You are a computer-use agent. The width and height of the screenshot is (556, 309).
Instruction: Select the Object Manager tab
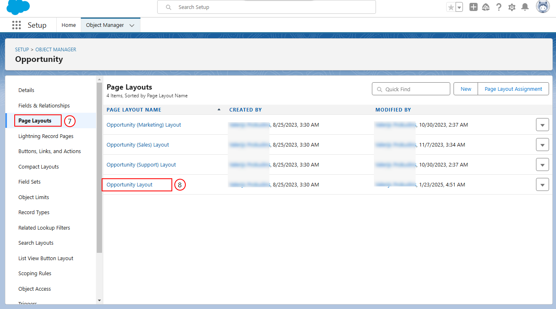tap(105, 25)
